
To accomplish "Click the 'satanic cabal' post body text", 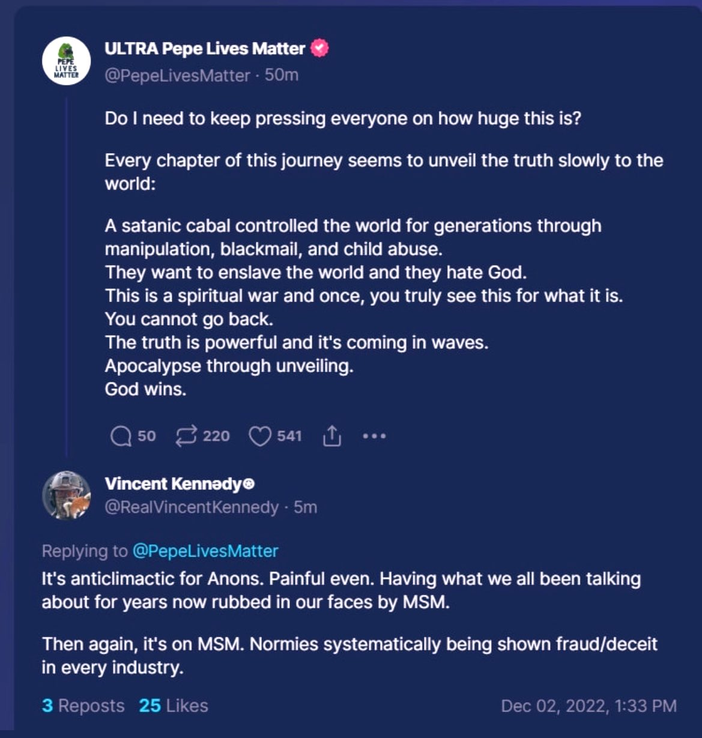I will pyautogui.click(x=353, y=226).
